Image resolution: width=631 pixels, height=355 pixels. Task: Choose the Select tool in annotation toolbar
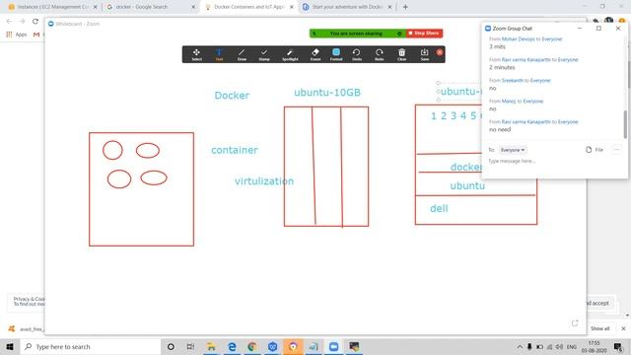[196, 55]
